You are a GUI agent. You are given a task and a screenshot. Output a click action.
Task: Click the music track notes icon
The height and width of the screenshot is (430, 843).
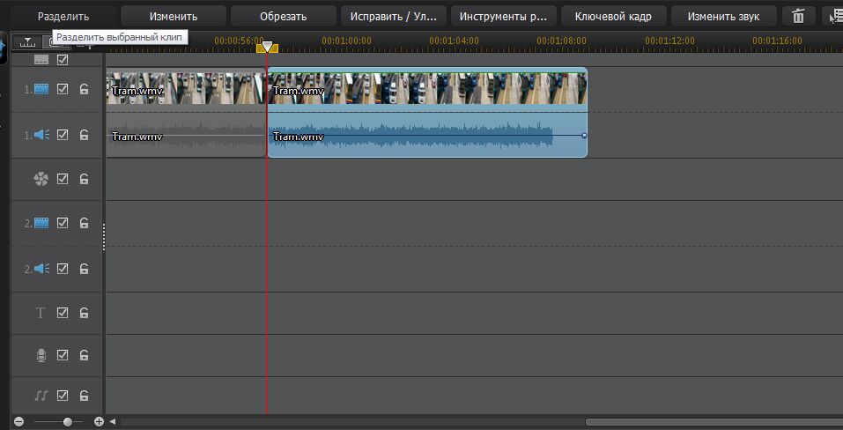(41, 397)
